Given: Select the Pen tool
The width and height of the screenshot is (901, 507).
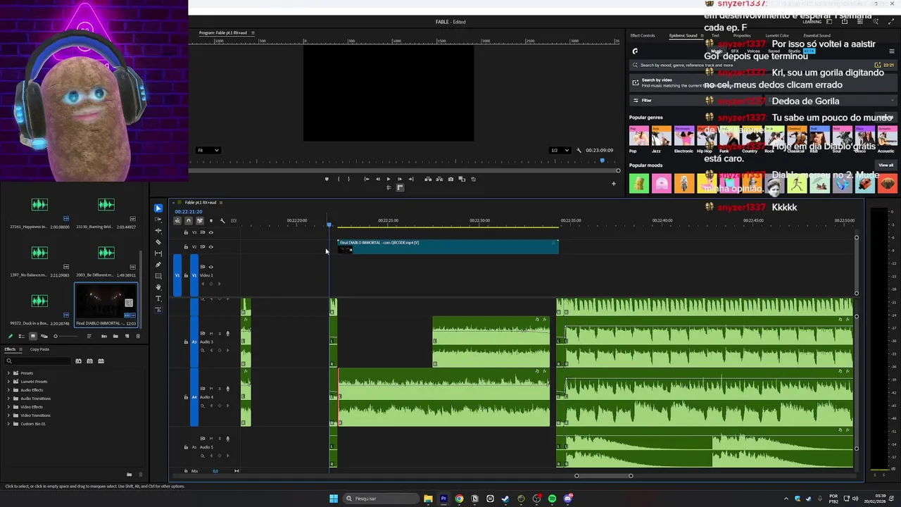Looking at the screenshot, I should click(158, 265).
